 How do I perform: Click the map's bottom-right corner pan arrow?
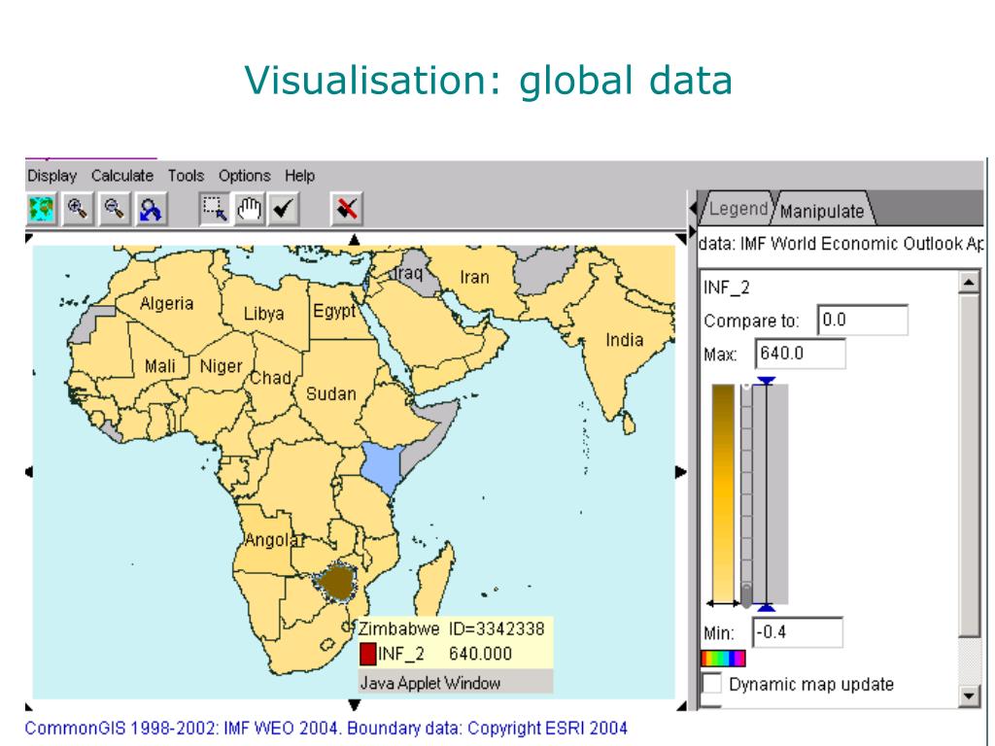pyautogui.click(x=681, y=706)
